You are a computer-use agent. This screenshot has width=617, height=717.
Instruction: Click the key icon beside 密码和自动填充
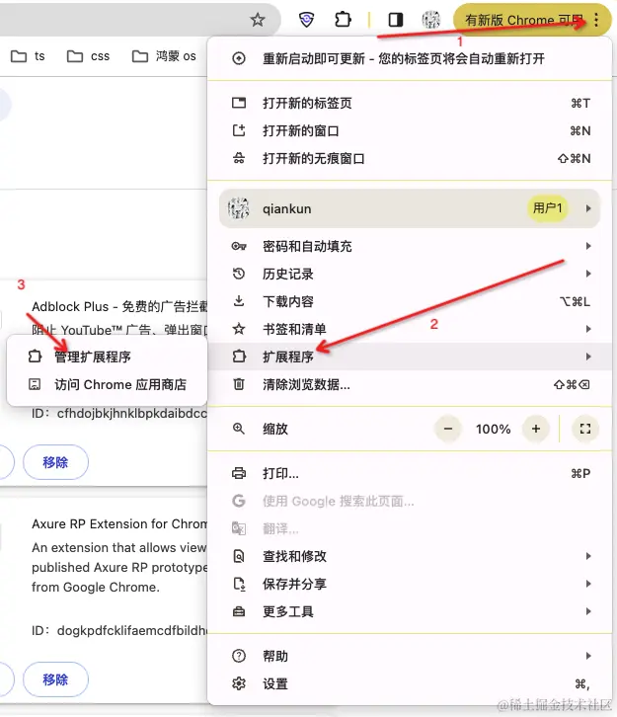pos(239,246)
